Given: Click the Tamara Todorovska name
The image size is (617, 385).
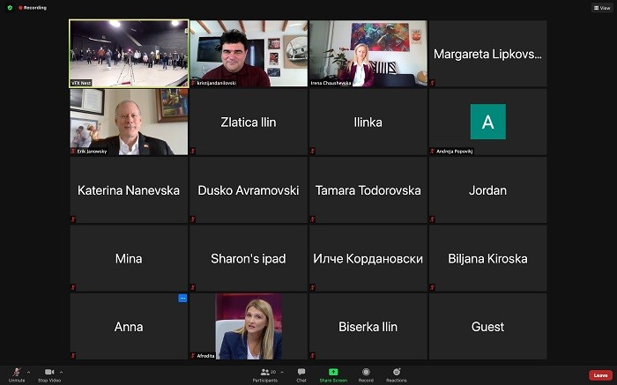Looking at the screenshot, I should tap(368, 190).
